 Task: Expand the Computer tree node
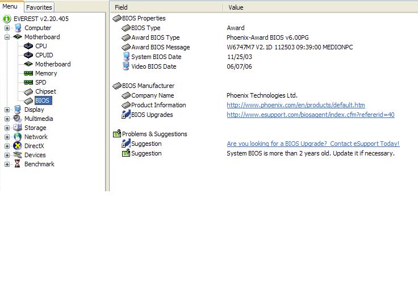click(7, 28)
